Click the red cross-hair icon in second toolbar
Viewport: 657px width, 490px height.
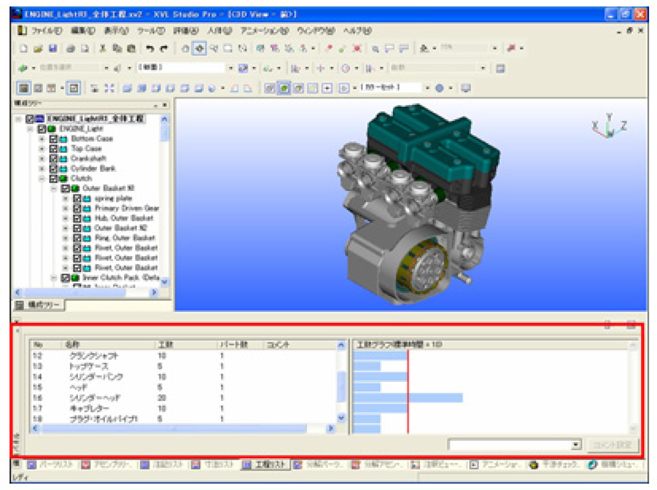click(x=321, y=68)
